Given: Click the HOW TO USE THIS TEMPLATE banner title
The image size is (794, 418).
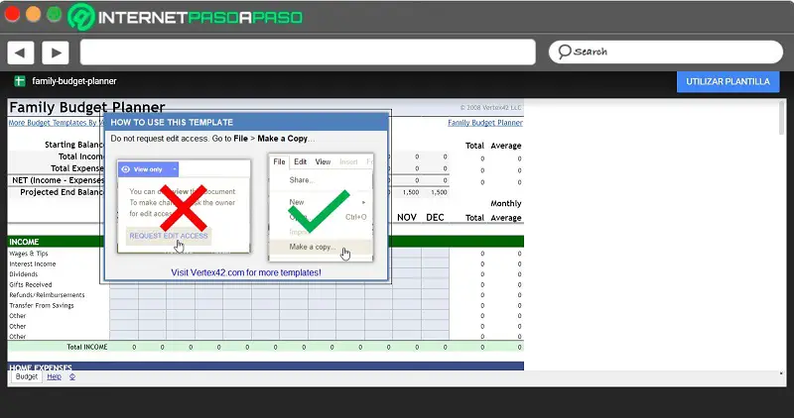Looking at the screenshot, I should (x=172, y=122).
